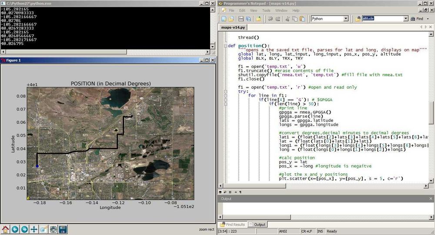435x235 pixels.
Task: Open the Tools menu
Action: (x=266, y=10)
